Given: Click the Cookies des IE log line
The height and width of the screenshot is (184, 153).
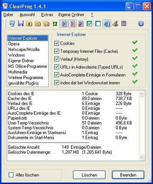Looking at the screenshot, I should point(70,94).
